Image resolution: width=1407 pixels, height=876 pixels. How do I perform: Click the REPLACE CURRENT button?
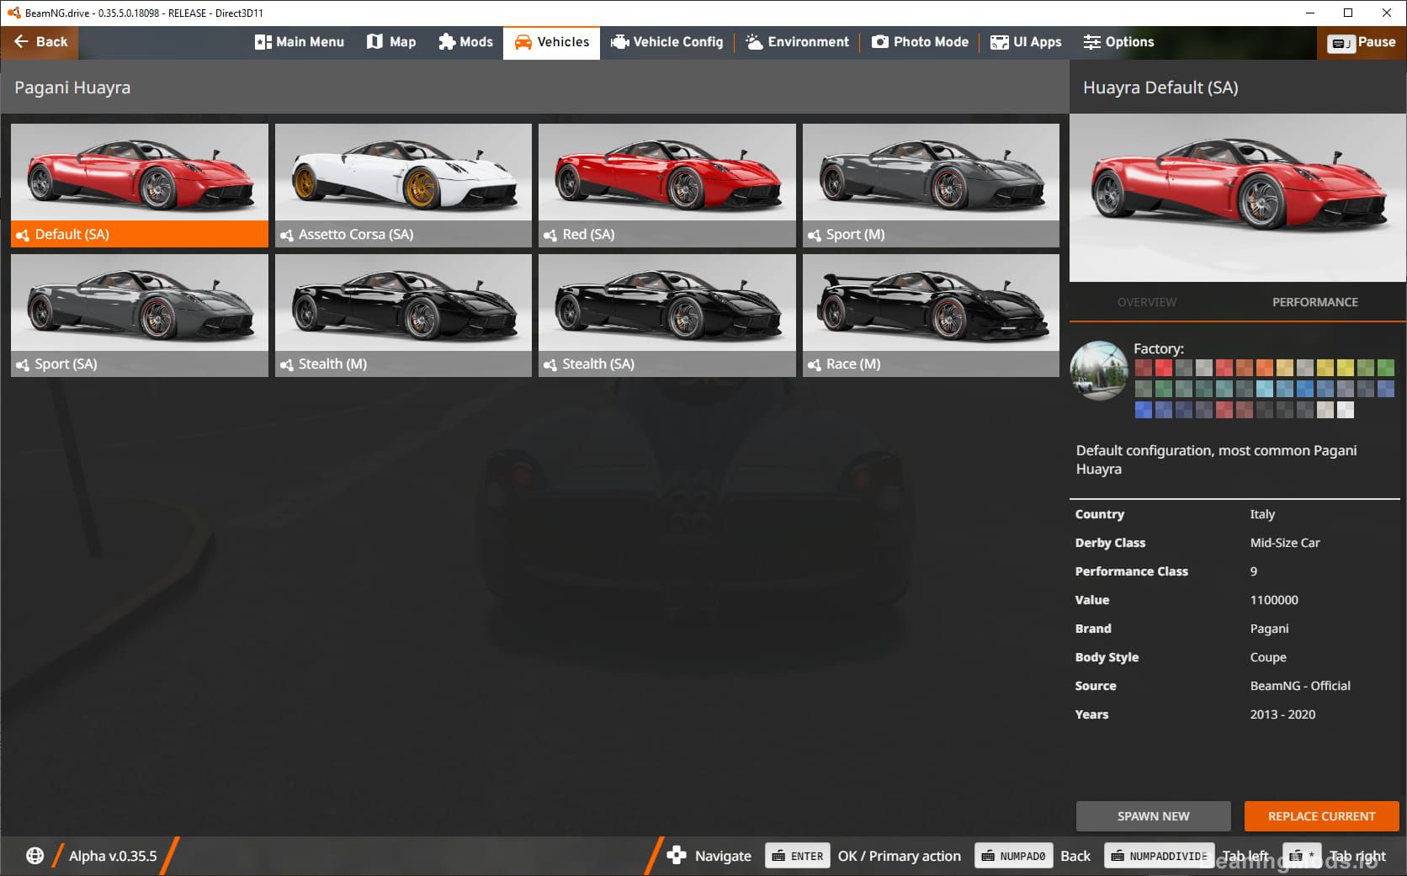1321,816
